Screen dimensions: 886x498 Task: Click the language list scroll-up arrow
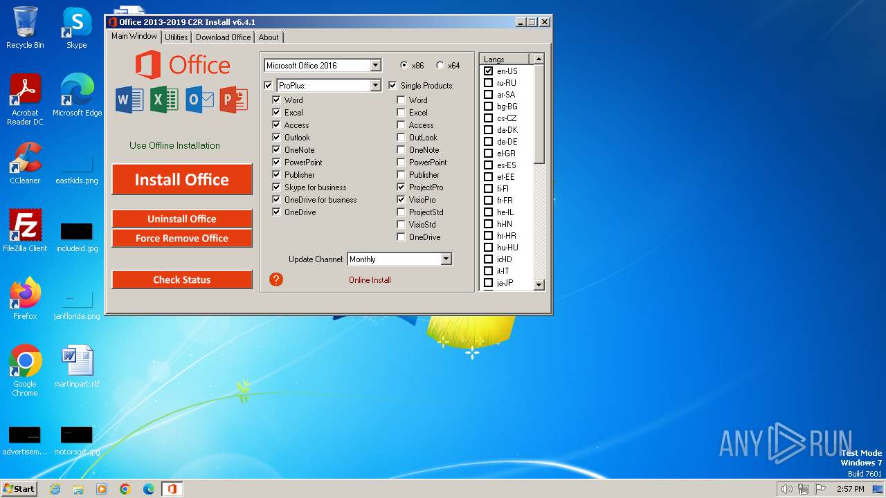click(539, 59)
